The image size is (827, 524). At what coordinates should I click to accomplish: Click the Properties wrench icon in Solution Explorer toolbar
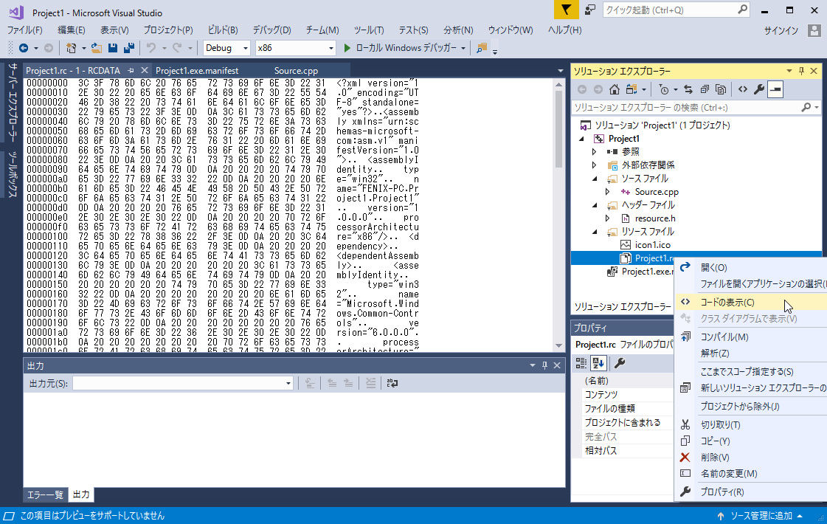[x=759, y=90]
